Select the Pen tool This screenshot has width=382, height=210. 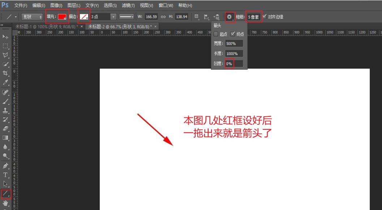click(5, 166)
